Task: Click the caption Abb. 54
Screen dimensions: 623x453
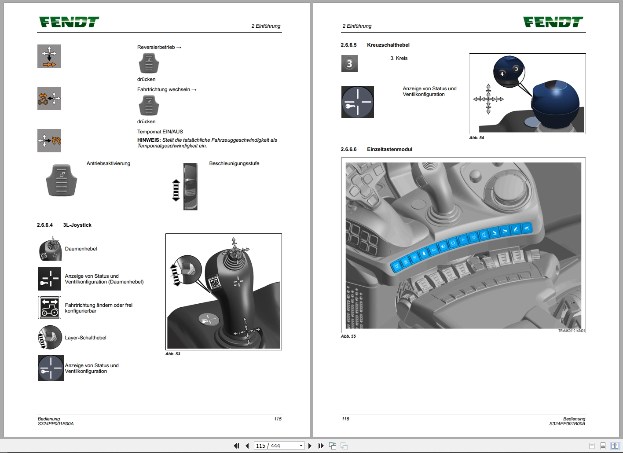Action: (x=476, y=138)
